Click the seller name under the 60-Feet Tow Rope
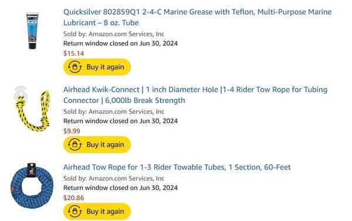Viewport: 352px width, 221px height. [x=126, y=178]
